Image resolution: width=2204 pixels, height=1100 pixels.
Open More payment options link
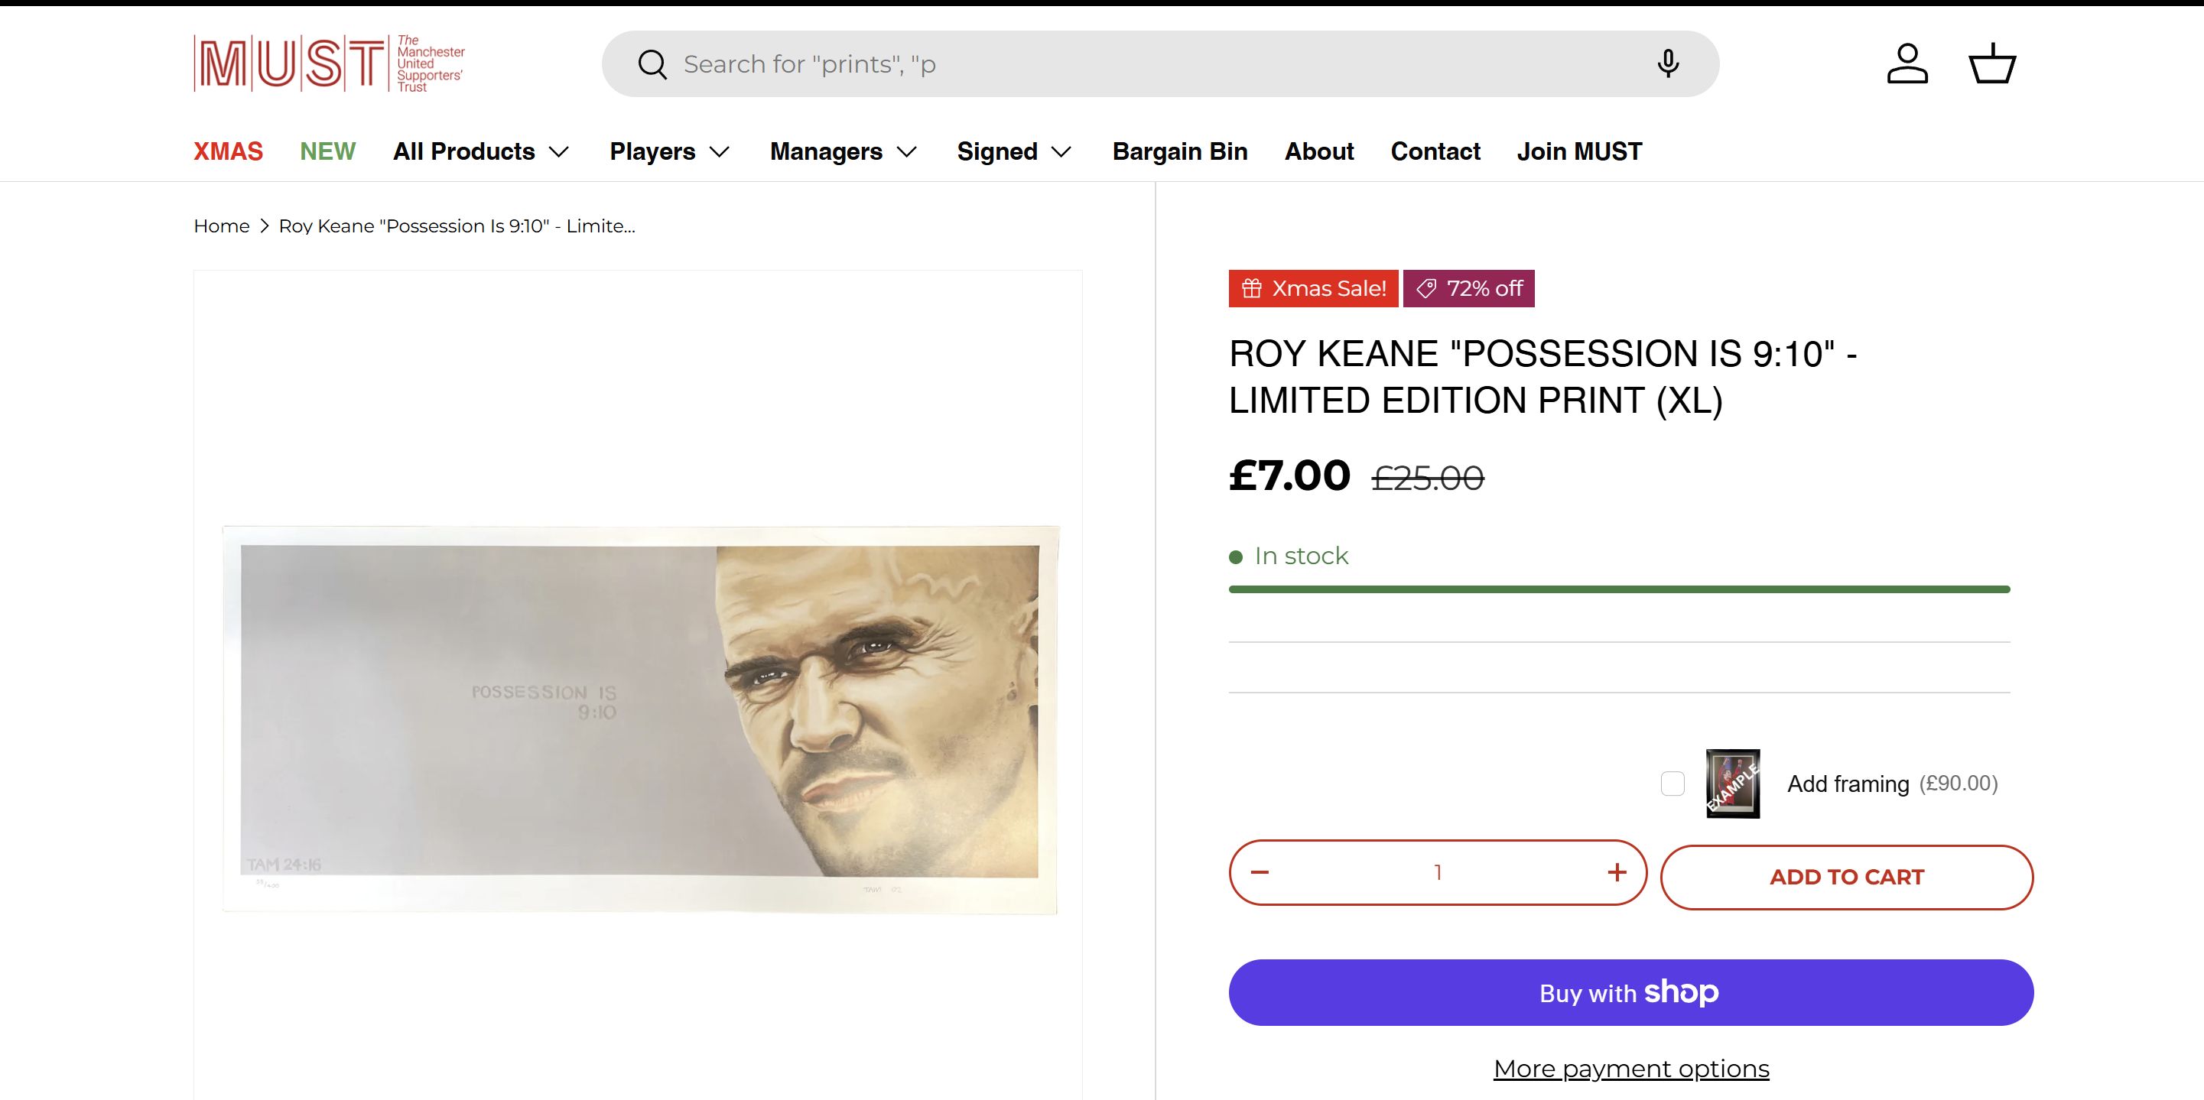pos(1630,1069)
